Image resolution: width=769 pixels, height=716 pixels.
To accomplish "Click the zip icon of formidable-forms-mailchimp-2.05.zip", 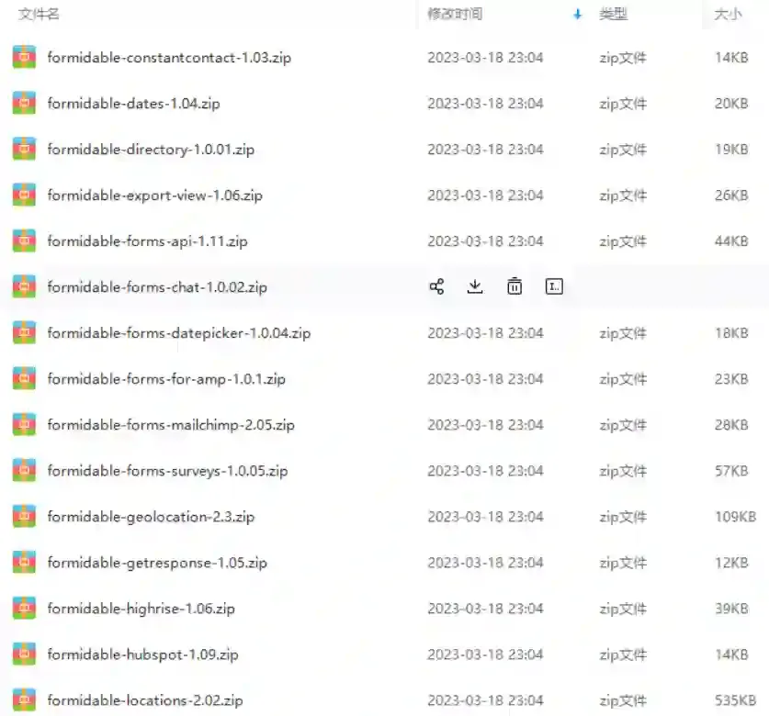I will tap(24, 425).
